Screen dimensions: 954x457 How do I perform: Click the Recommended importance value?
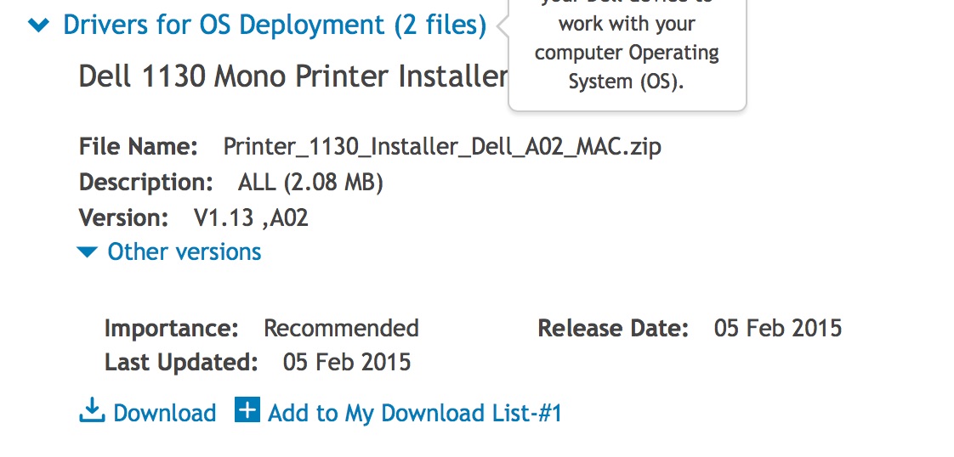341,328
